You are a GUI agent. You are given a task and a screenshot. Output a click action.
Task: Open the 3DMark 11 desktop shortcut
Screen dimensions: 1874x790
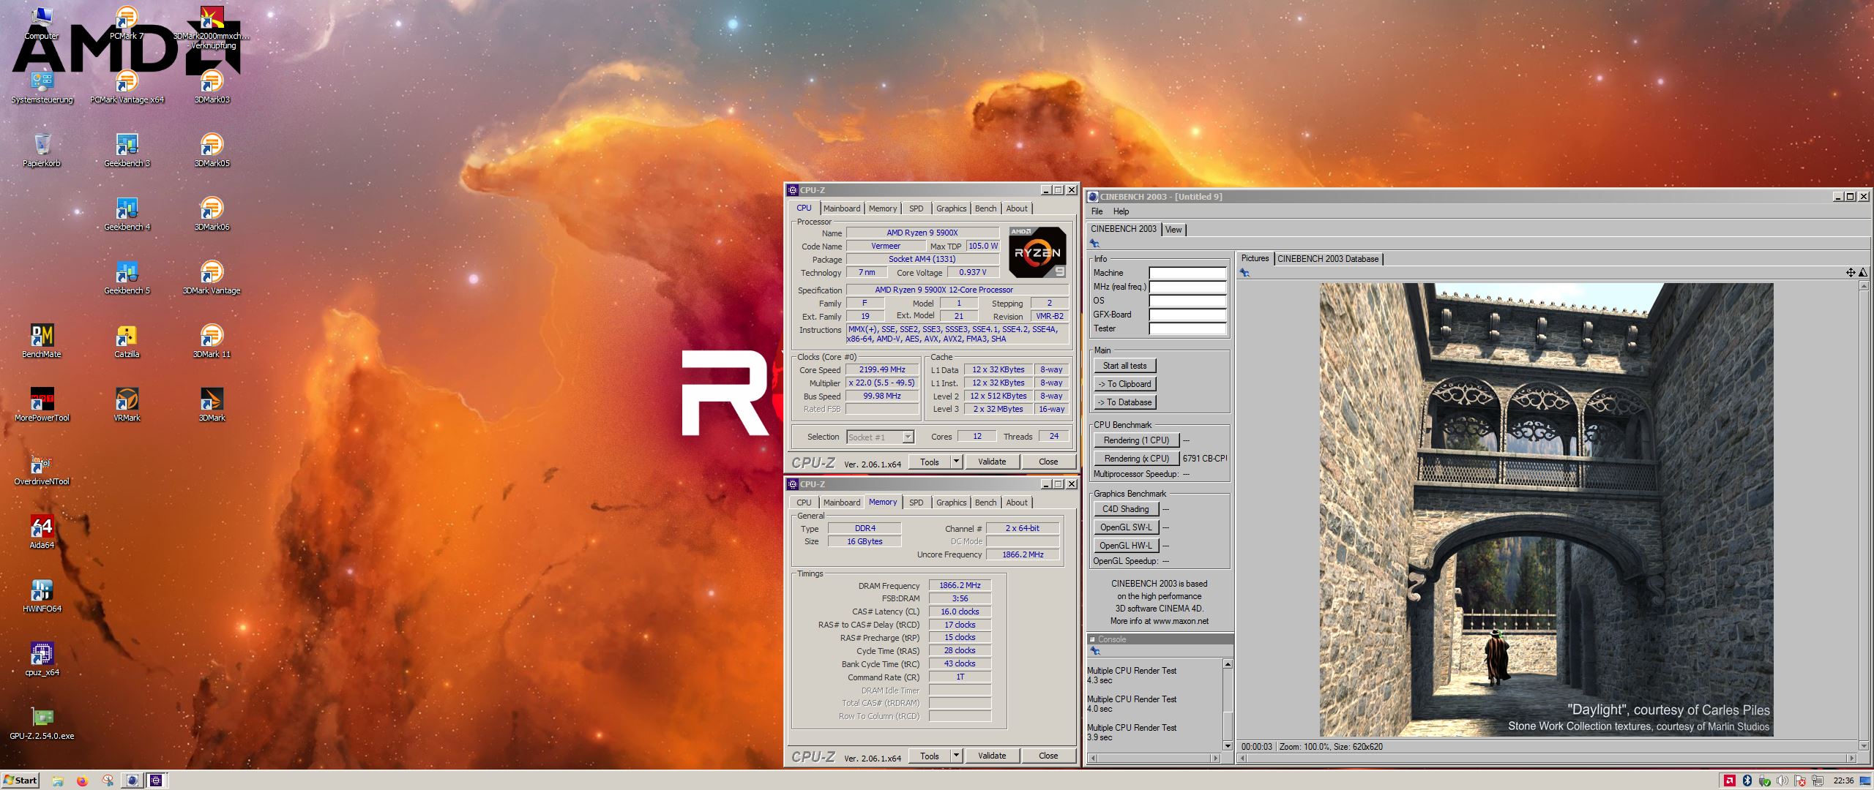(212, 341)
